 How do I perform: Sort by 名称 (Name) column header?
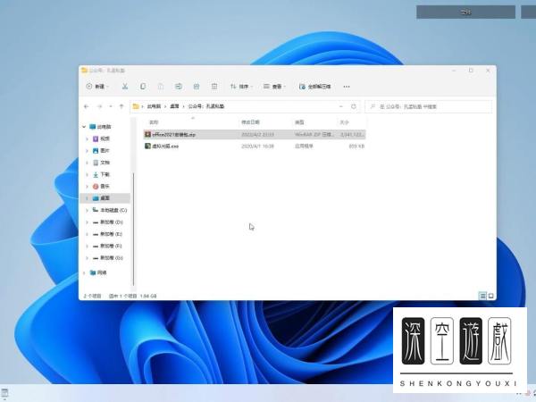154,122
